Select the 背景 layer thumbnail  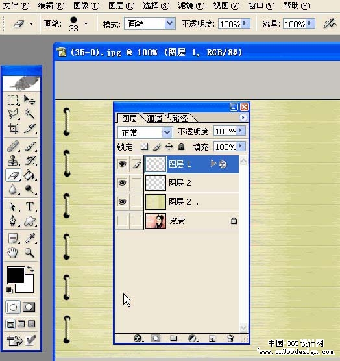[x=156, y=221]
